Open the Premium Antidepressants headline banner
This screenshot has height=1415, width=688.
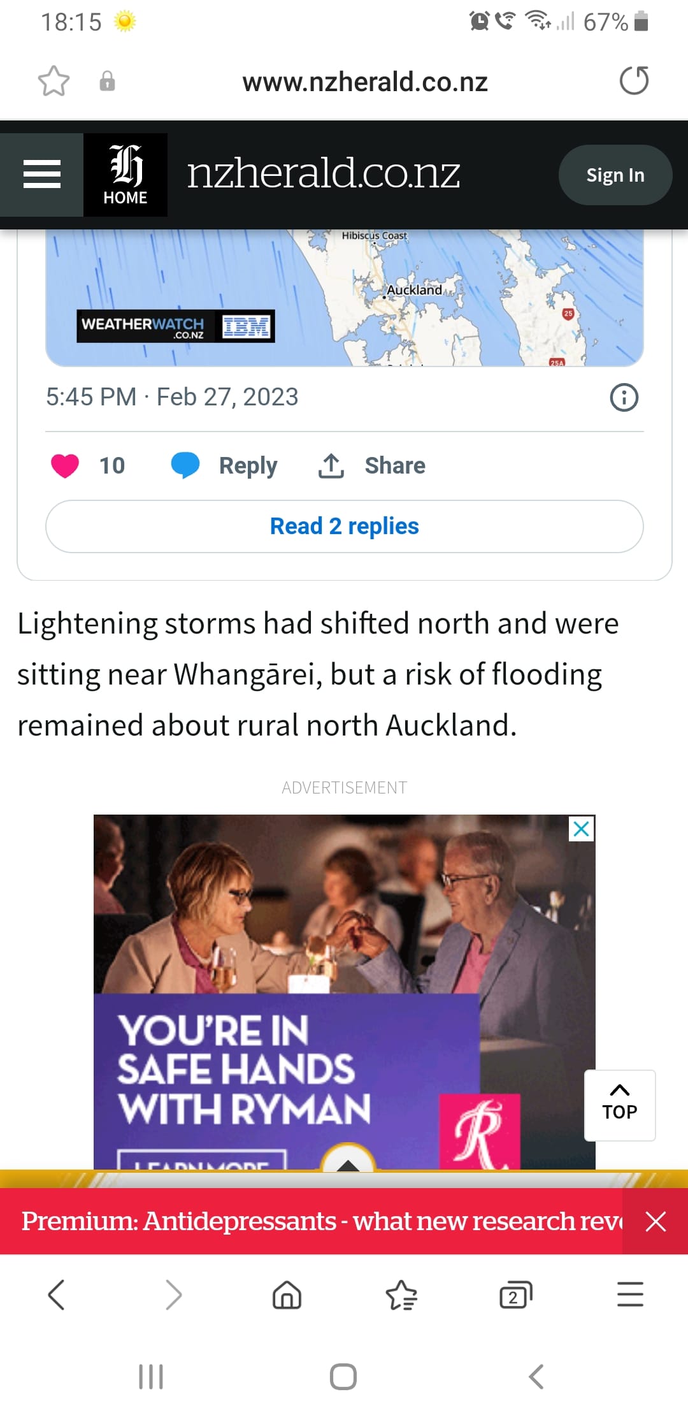[x=319, y=1221]
